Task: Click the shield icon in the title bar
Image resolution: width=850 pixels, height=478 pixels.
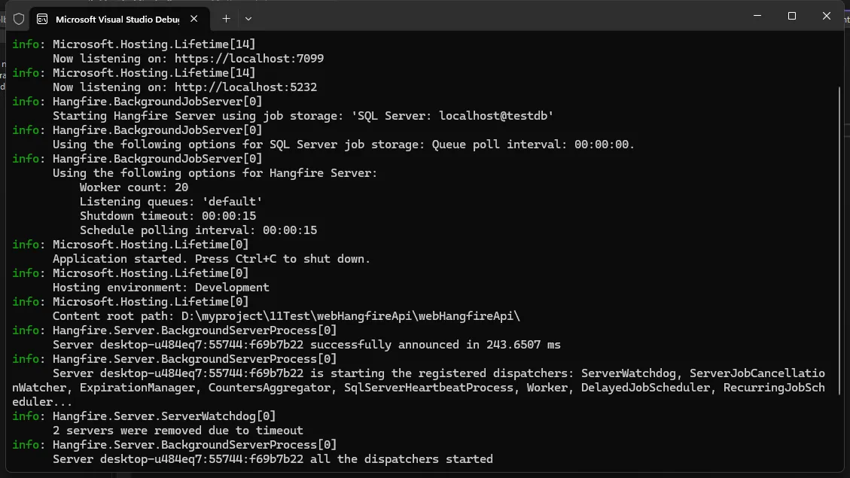Action: (19, 19)
